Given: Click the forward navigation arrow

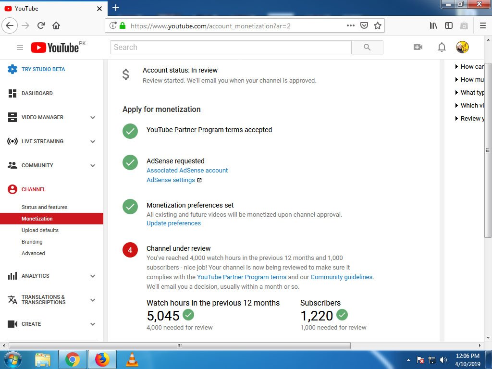Looking at the screenshot, I should tap(25, 25).
